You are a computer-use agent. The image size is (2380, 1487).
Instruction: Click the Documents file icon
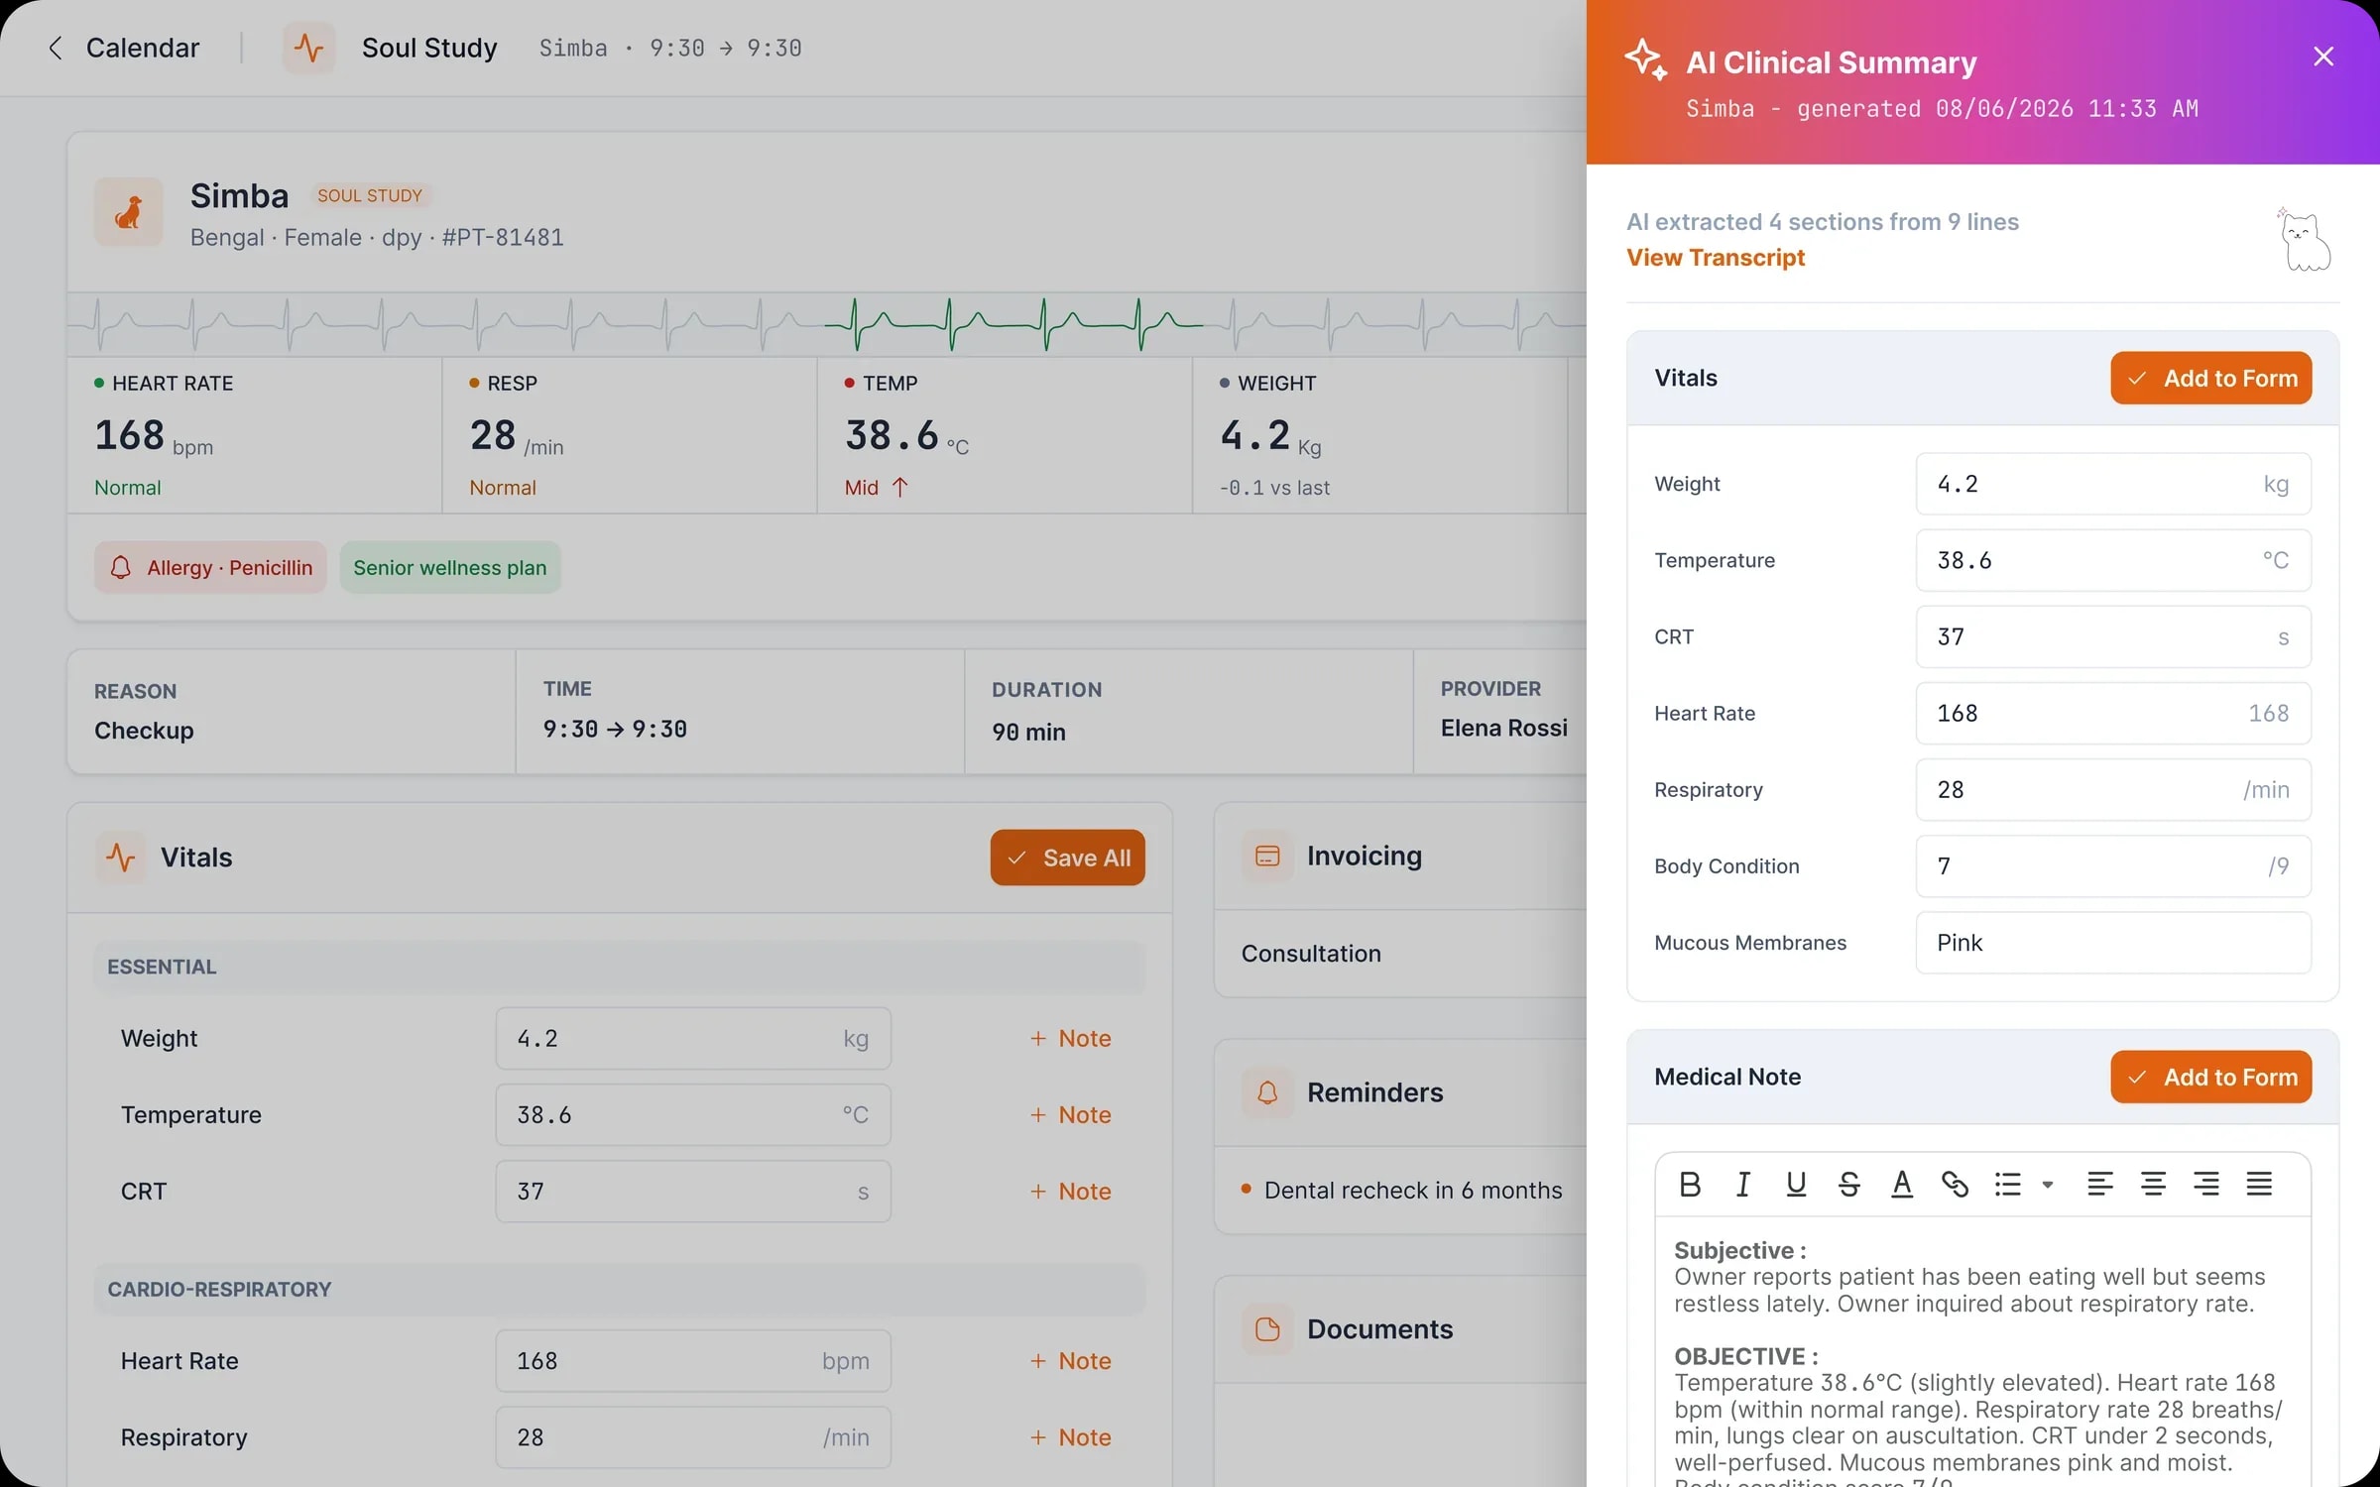click(x=1267, y=1329)
